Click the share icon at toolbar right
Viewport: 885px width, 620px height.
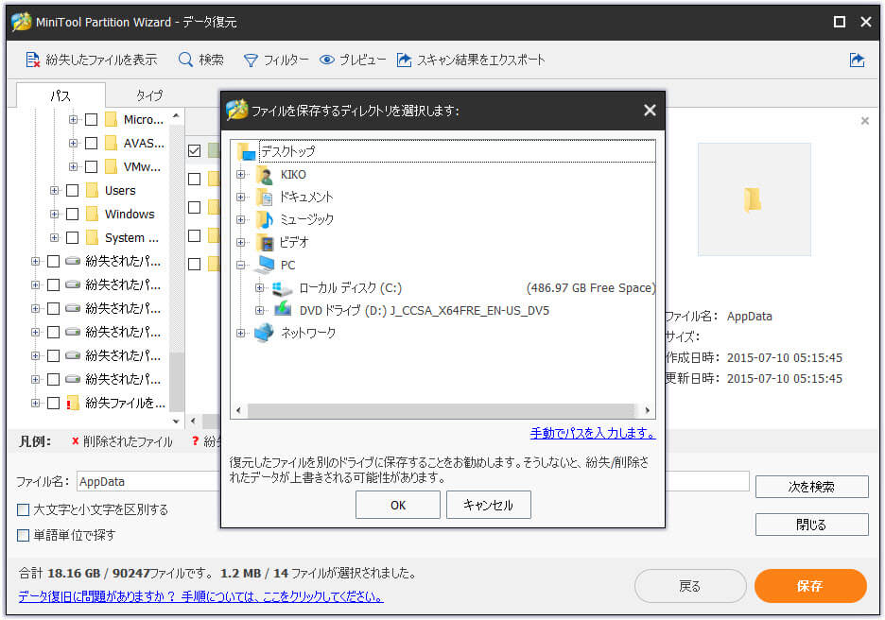pos(857,60)
